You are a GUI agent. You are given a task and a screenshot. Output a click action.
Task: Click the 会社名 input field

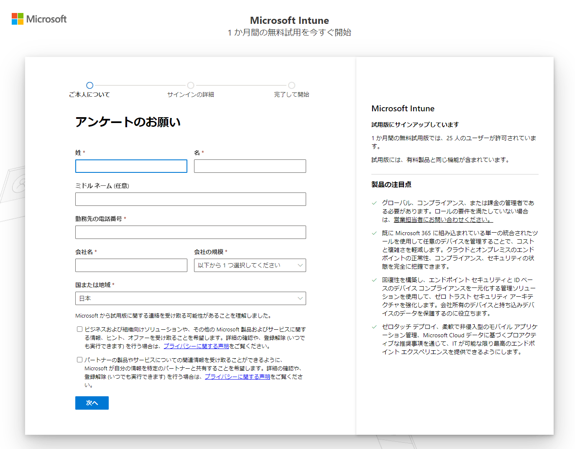click(x=131, y=265)
